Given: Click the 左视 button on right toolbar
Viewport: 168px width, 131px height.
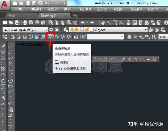Looking at the screenshot, I should click(163, 37).
